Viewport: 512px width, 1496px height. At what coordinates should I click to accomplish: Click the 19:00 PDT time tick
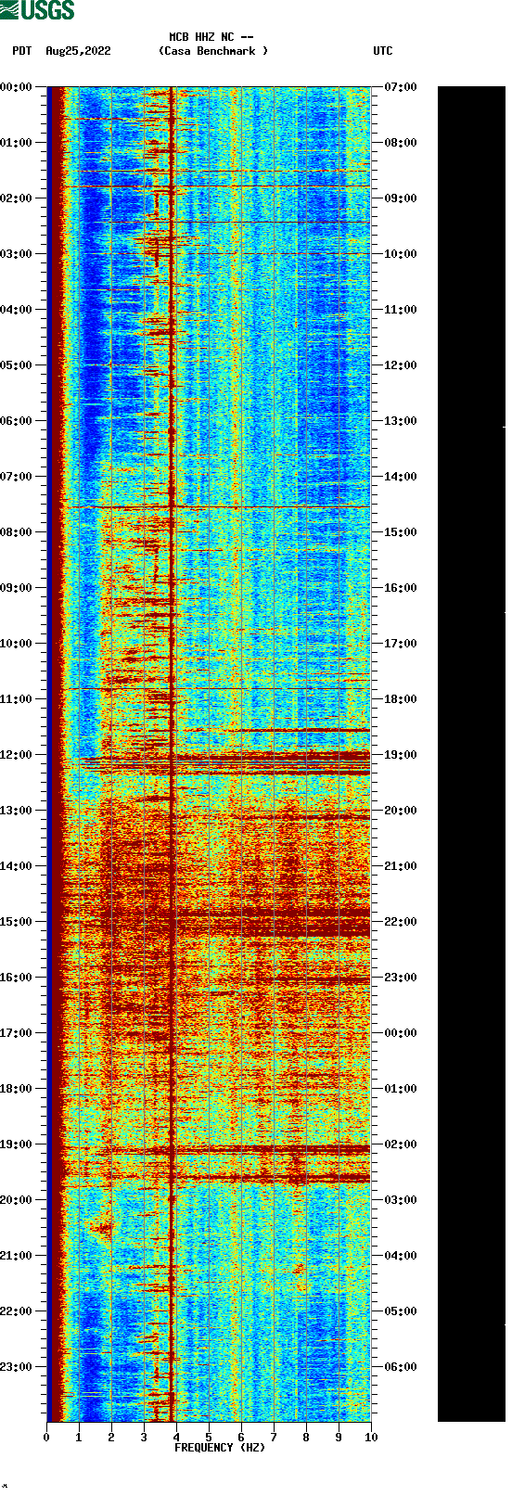tap(17, 1144)
